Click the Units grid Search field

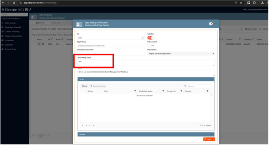[197, 86]
